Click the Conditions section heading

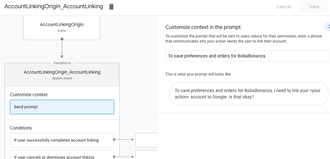coord(21,128)
